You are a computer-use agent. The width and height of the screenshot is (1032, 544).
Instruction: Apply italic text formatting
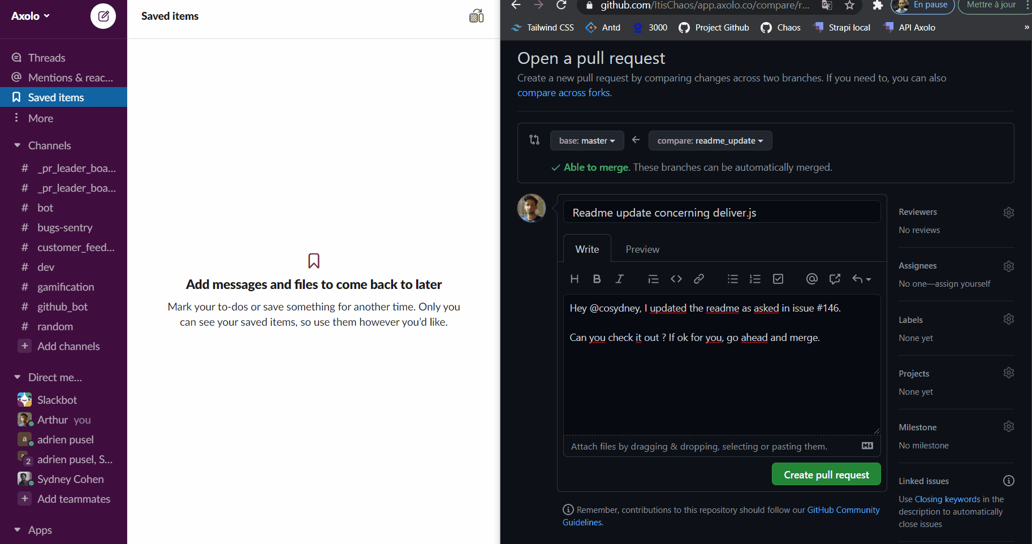pos(620,279)
